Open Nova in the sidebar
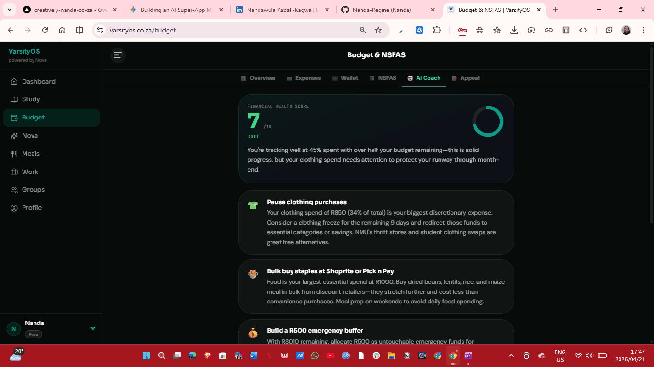 [51, 136]
